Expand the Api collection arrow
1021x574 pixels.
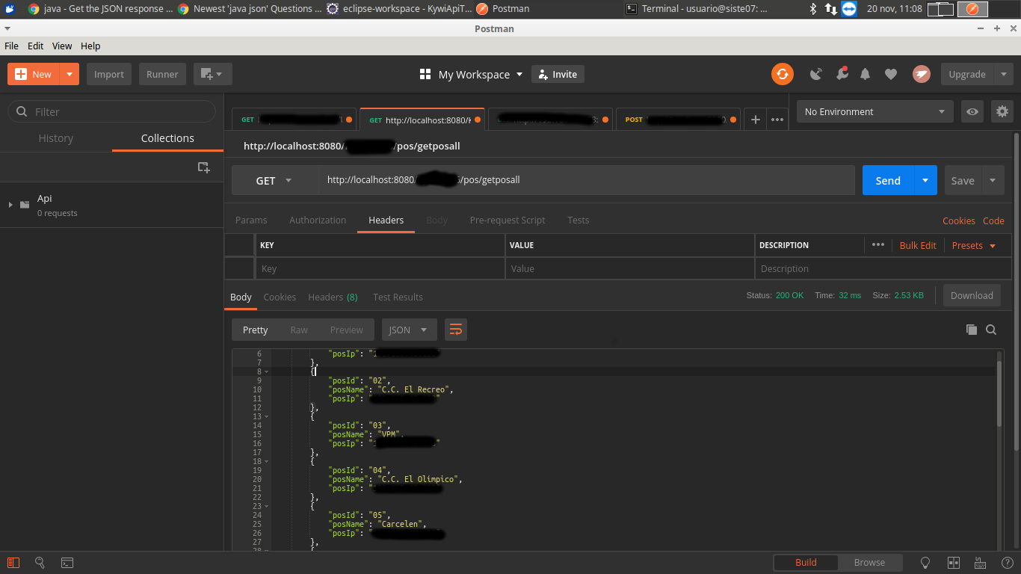point(10,205)
